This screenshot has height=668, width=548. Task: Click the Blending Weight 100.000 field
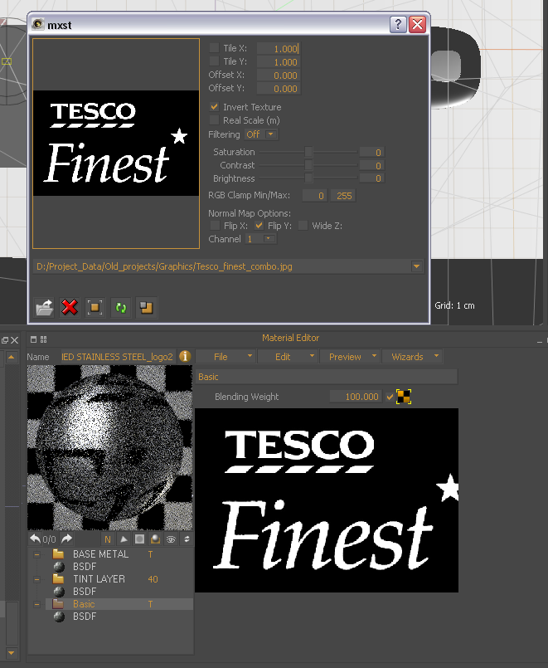point(356,397)
